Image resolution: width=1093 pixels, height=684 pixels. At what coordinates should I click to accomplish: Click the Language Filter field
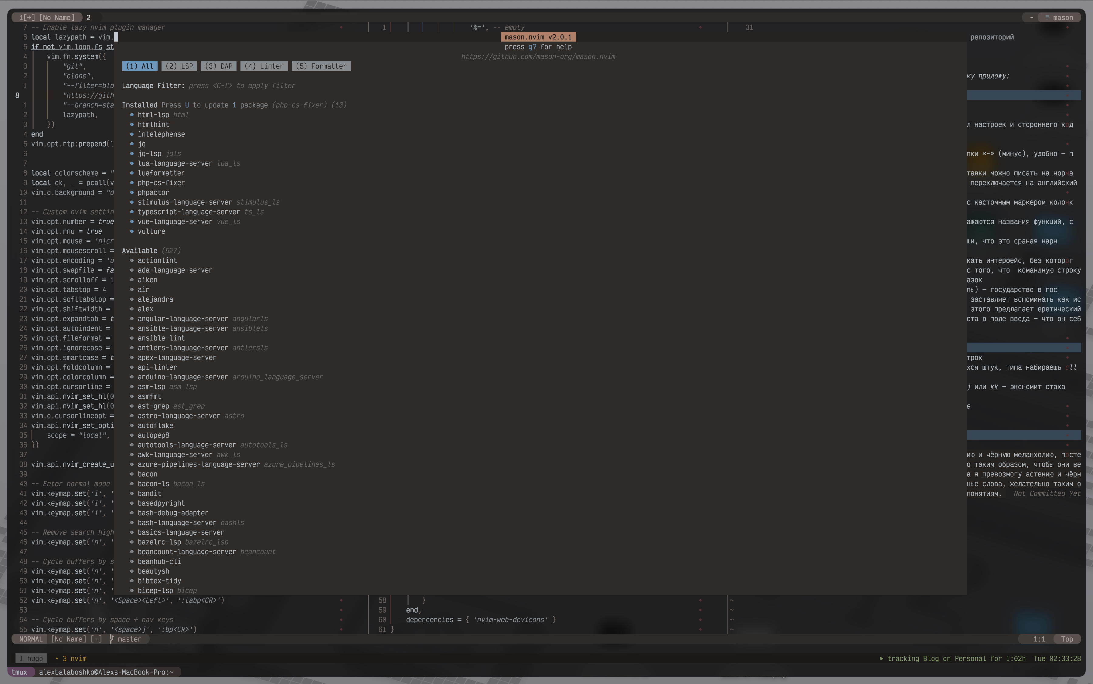coord(153,86)
